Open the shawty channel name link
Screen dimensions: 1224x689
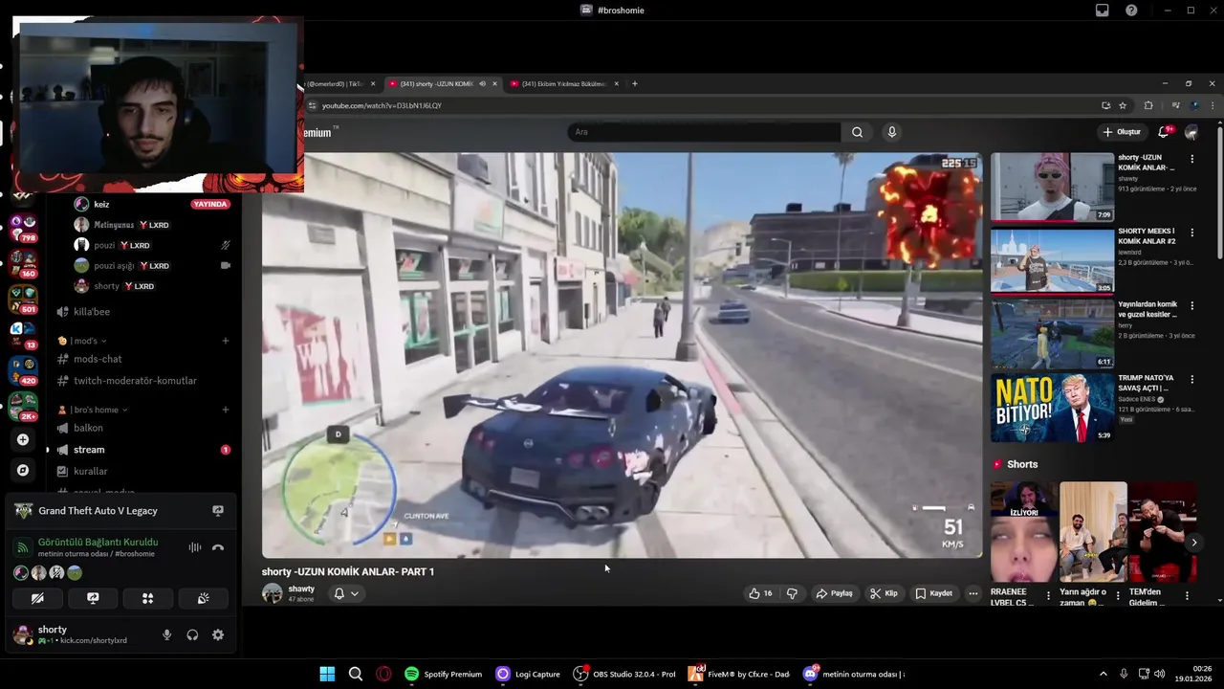pyautogui.click(x=301, y=589)
